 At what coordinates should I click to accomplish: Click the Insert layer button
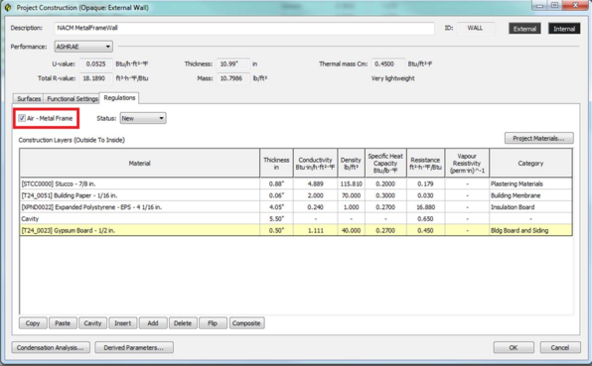tap(123, 323)
